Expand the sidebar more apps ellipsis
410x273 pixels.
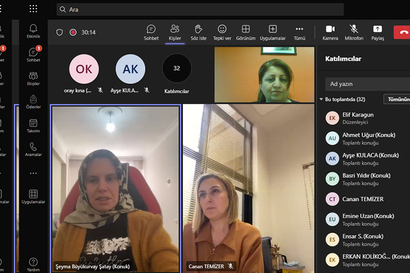click(33, 173)
